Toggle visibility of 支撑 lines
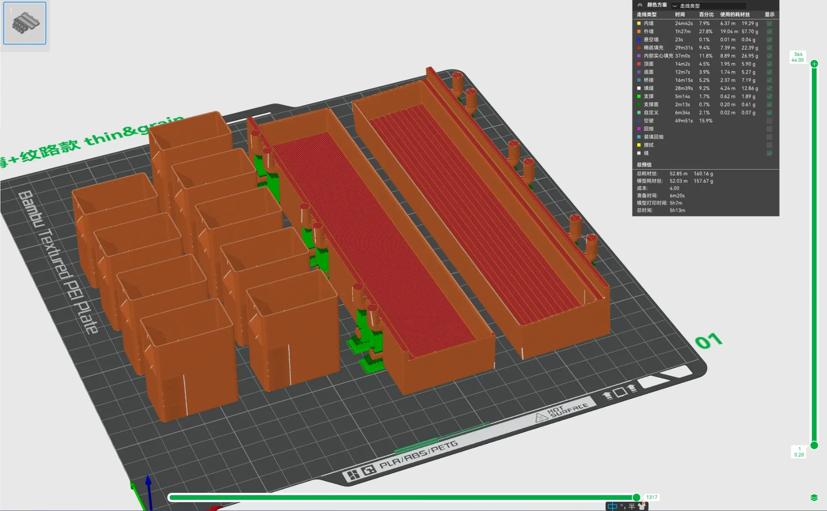827x511 pixels. pos(769,96)
